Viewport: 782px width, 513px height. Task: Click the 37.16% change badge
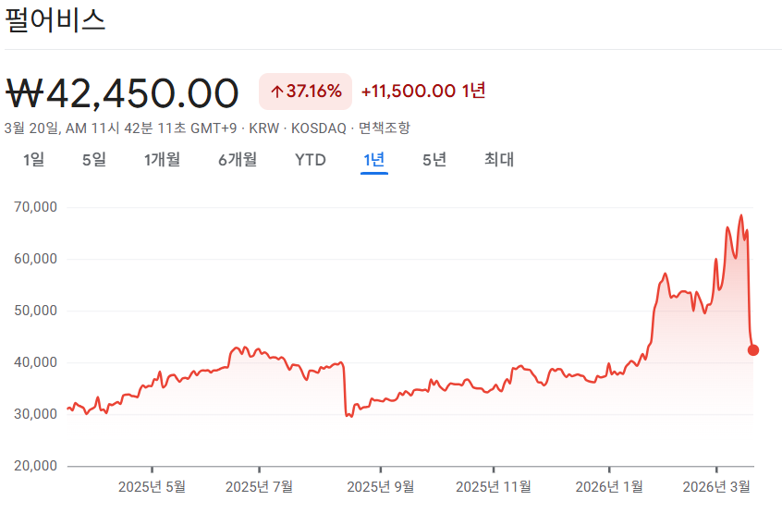(x=305, y=92)
